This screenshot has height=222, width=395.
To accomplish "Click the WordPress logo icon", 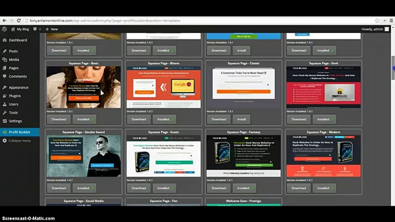I will click(4, 29).
